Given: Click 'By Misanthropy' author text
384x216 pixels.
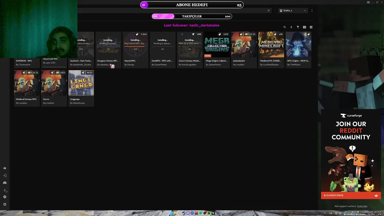Looking at the screenshot, I should pyautogui.click(x=77, y=103).
